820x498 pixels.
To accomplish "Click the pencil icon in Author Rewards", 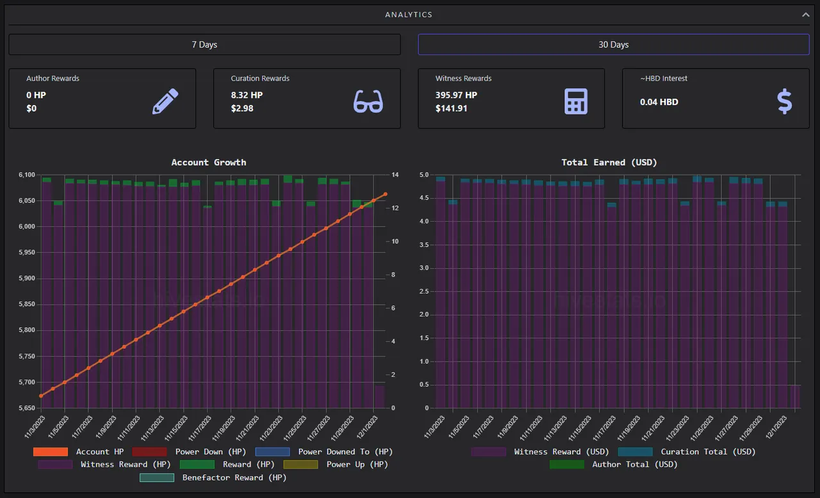I will (165, 101).
